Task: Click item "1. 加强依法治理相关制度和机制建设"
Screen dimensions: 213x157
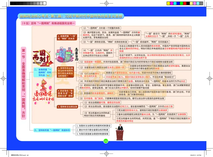Action: pyautogui.click(x=93, y=125)
